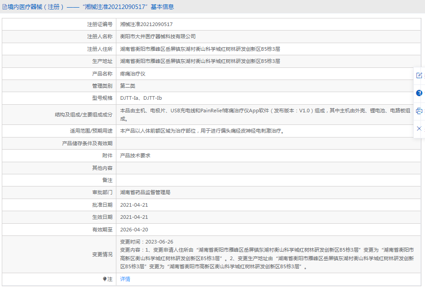The width and height of the screenshot is (425, 288).
Task: Click the lightbulb icon next to 注
Action: pyautogui.click(x=105, y=279)
